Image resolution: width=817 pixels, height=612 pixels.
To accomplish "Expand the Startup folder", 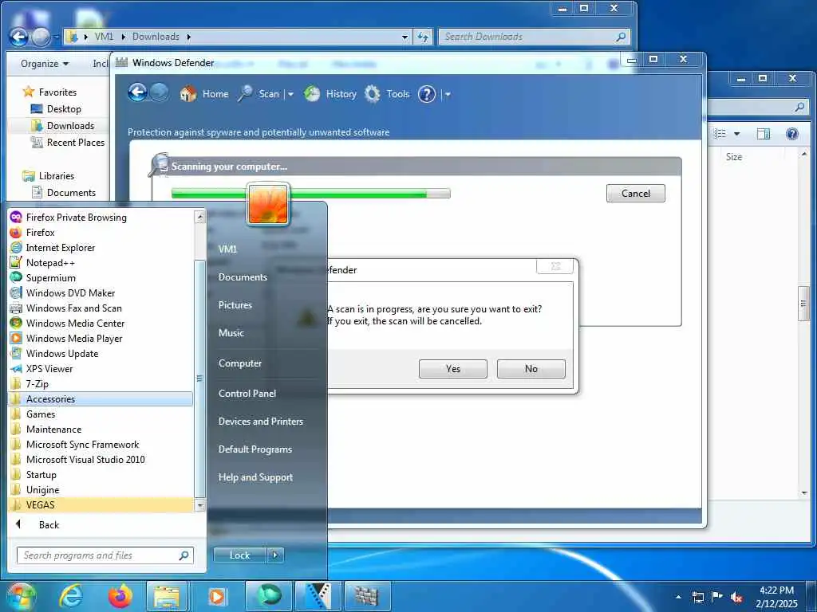I will point(101,474).
